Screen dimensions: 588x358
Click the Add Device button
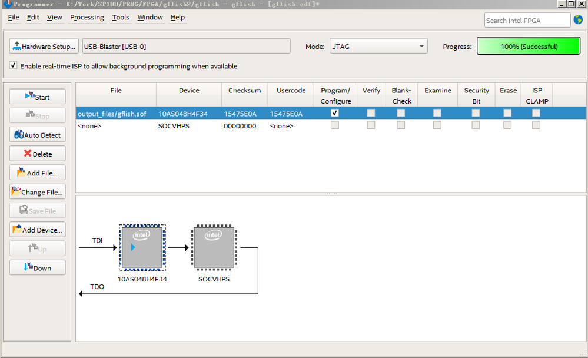coord(37,230)
